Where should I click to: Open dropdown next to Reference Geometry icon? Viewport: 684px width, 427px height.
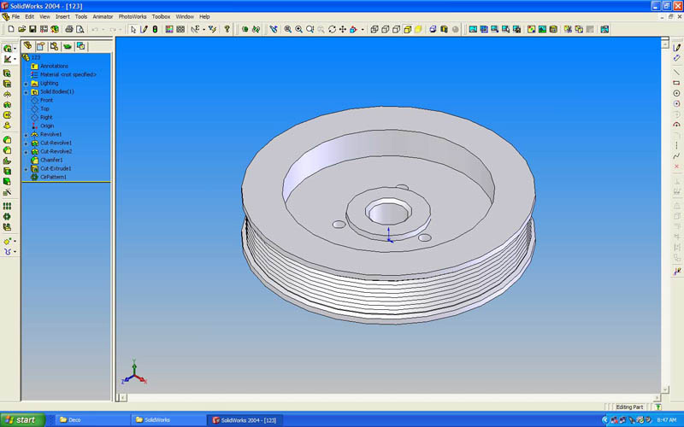(15, 241)
